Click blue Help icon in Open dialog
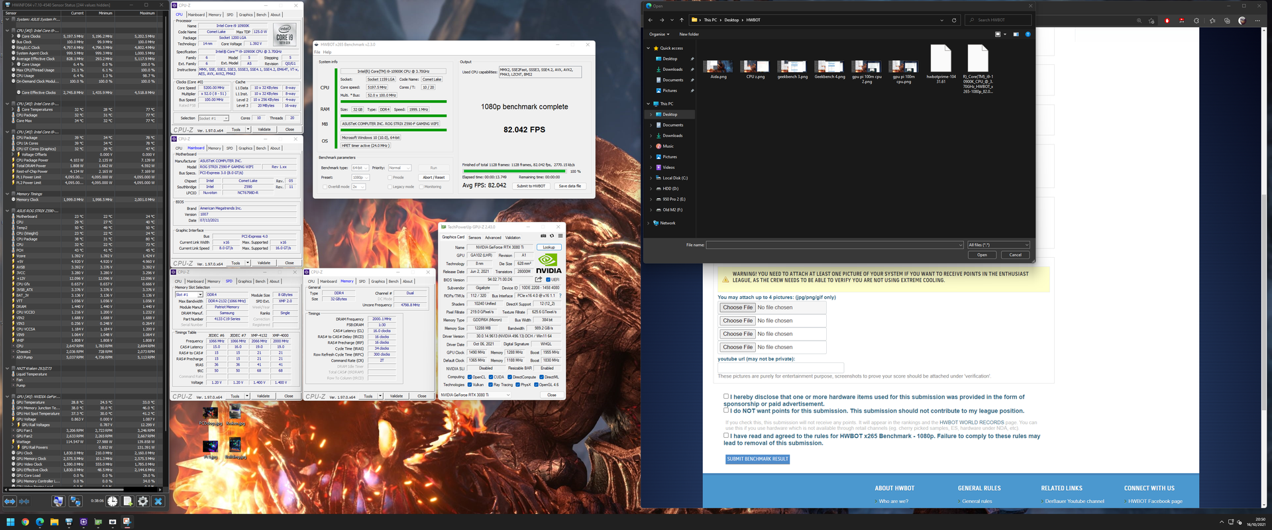 (x=1028, y=34)
